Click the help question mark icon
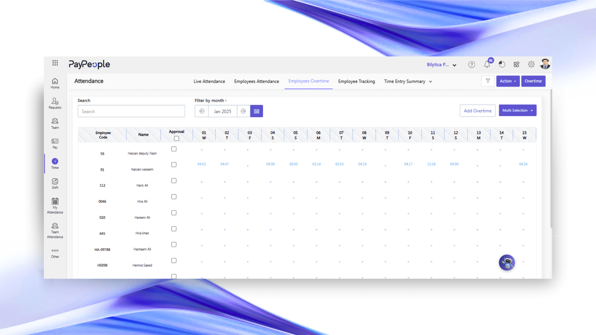 pos(472,65)
